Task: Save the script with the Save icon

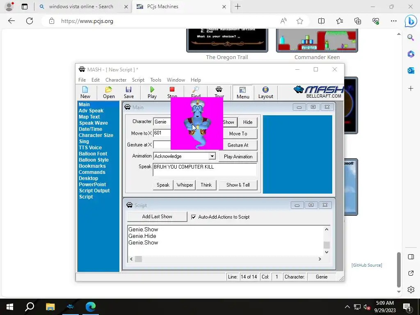Action: coord(128,92)
